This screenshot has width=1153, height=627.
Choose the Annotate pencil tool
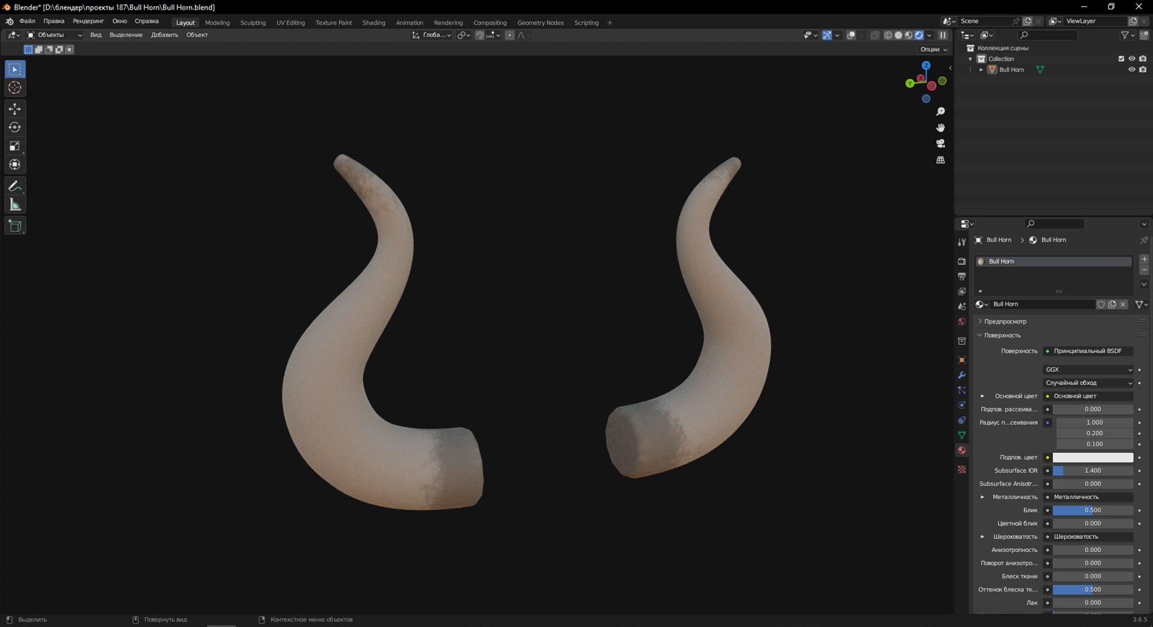[x=15, y=186]
